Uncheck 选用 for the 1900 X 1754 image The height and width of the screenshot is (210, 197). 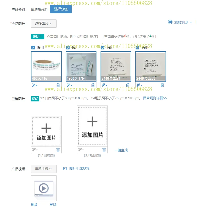pyautogui.click(x=68, y=48)
